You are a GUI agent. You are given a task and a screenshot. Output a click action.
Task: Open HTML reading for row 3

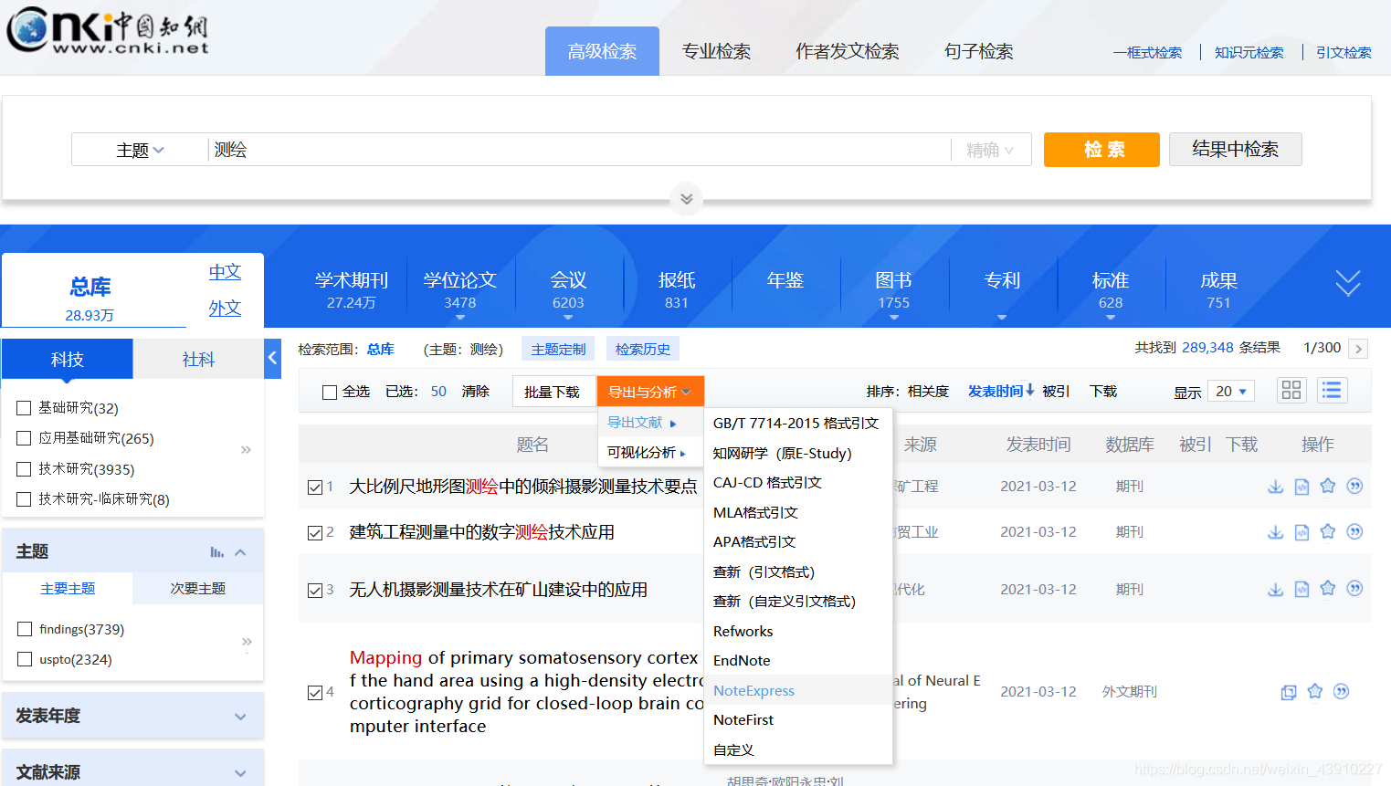(1301, 590)
